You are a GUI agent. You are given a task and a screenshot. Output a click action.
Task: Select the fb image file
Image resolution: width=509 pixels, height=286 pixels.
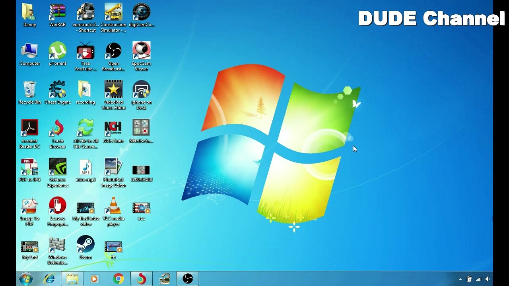[113, 250]
